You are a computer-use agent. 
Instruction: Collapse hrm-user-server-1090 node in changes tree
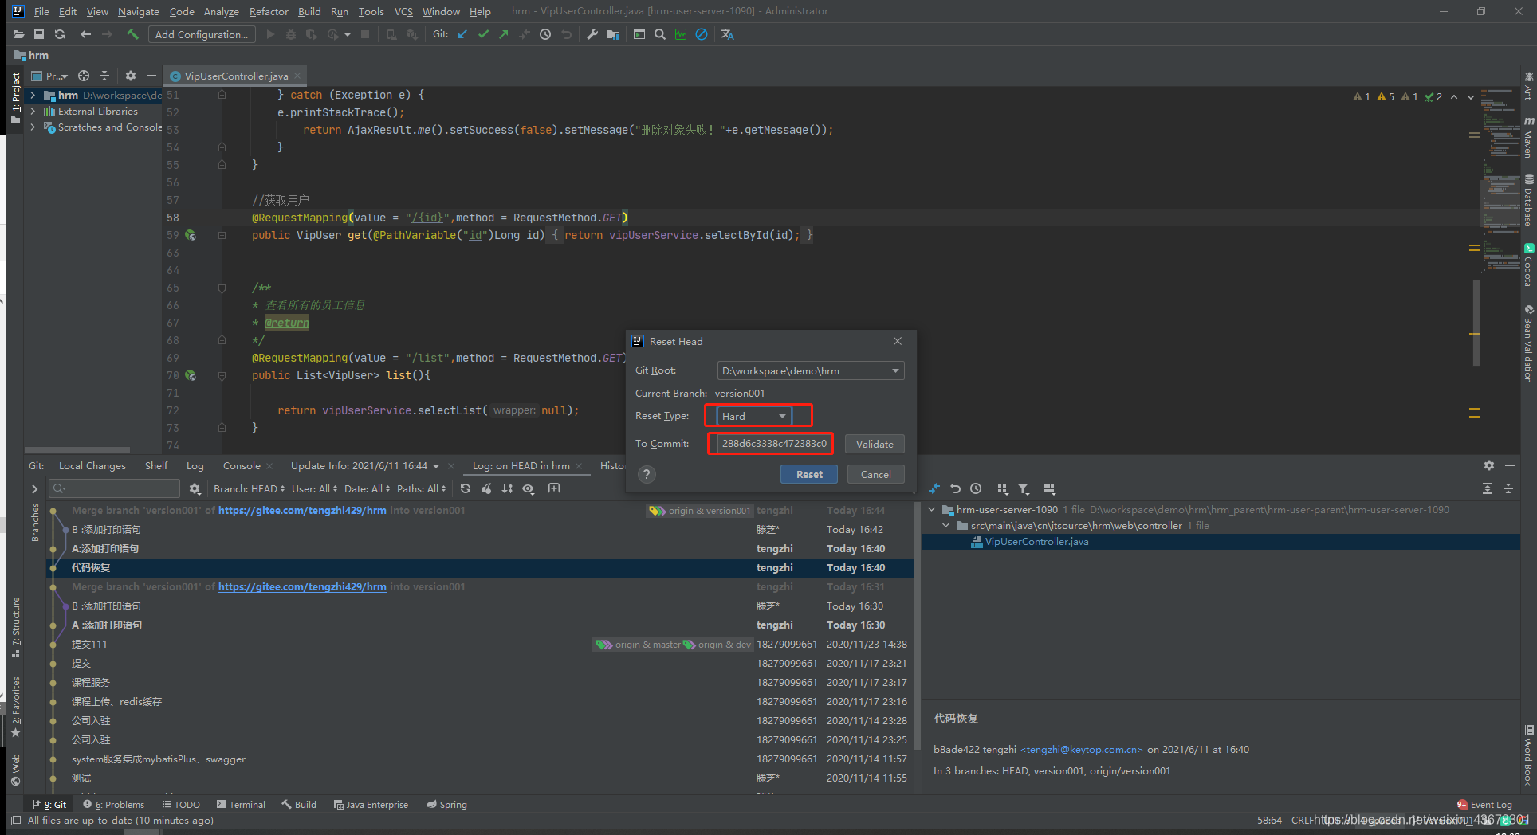[931, 509]
